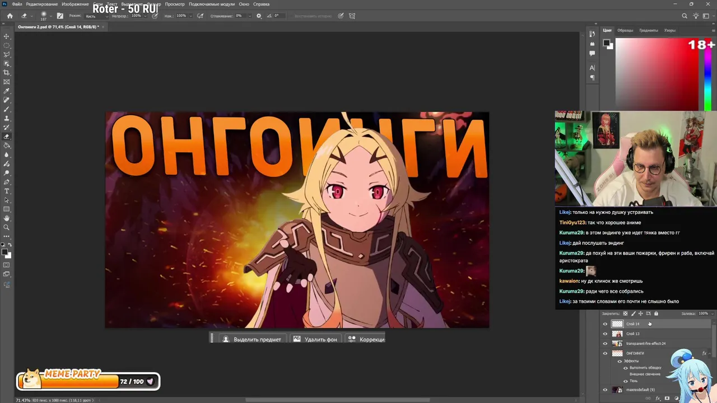This screenshot has width=717, height=403.
Task: Select the Object Selection tool
Action: click(x=7, y=64)
